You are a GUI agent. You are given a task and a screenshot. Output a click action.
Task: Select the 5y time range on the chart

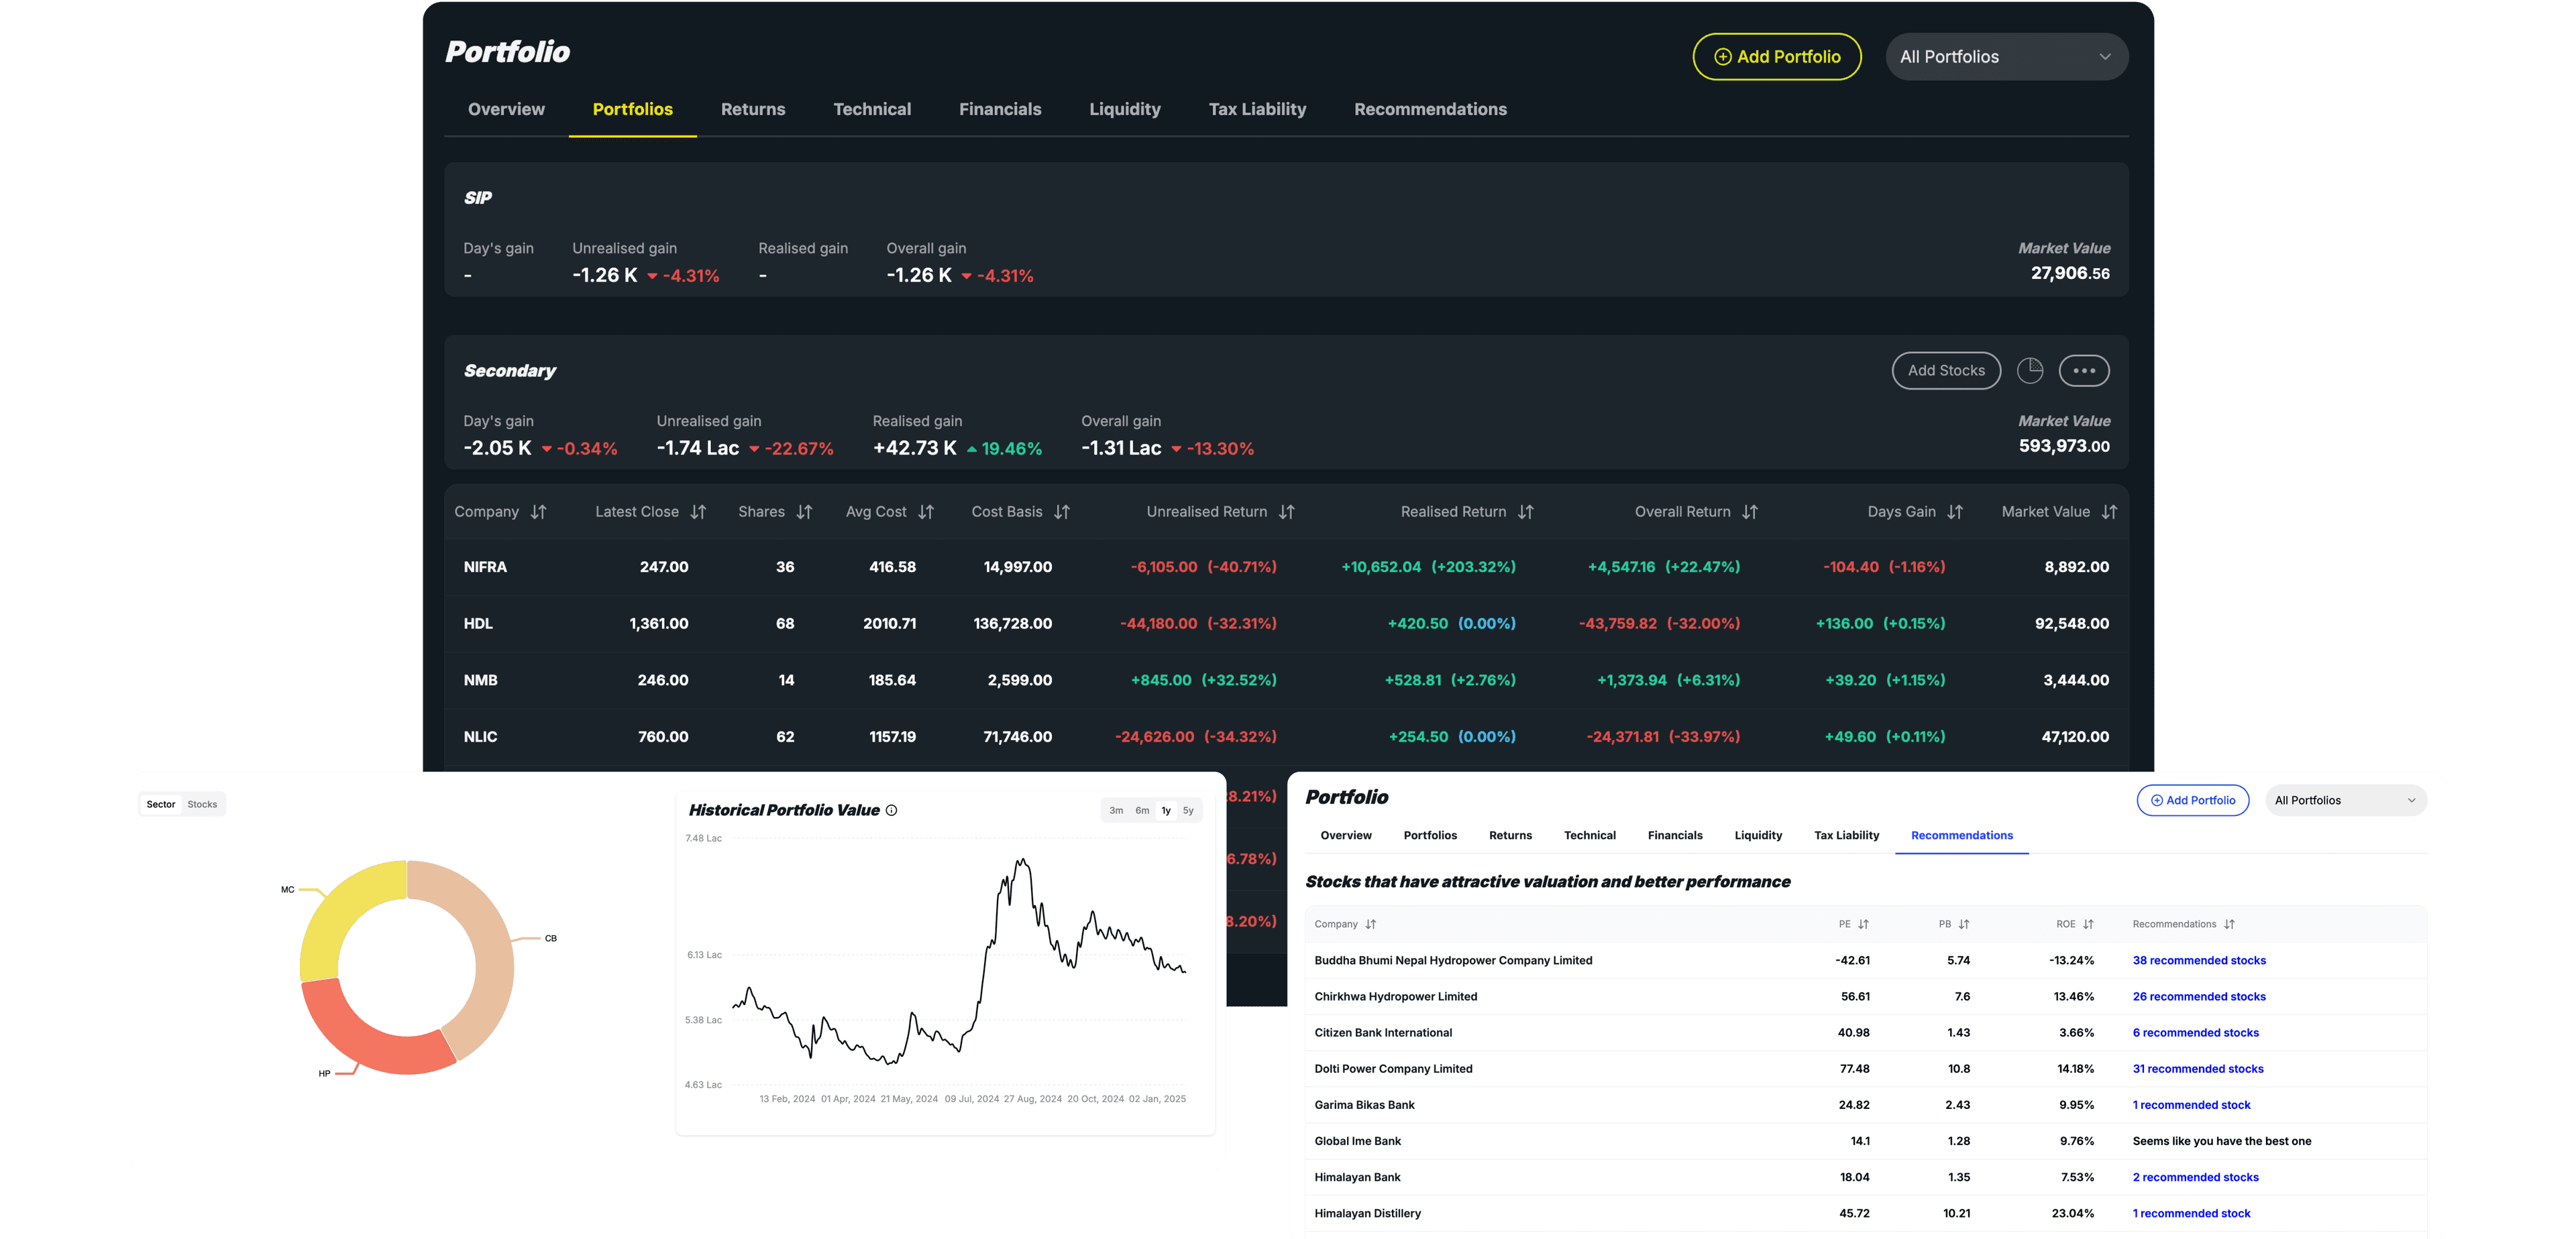tap(1188, 811)
